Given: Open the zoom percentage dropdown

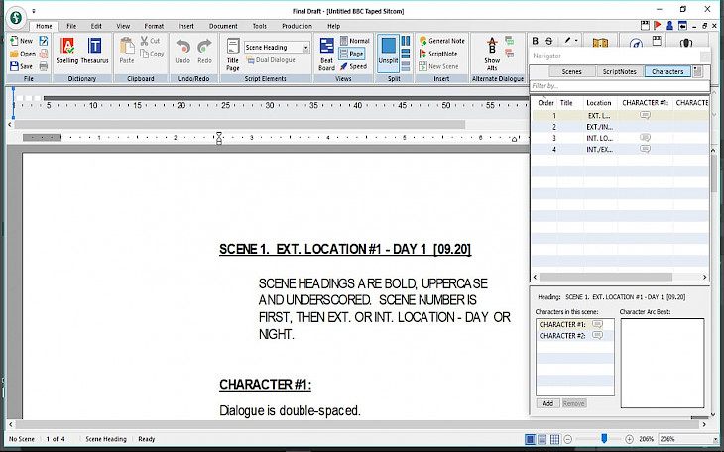Looking at the screenshot, I should click(x=715, y=439).
